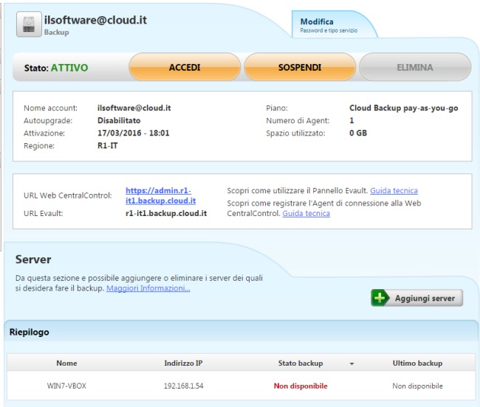
Task: Click the backup drive icon beside ilsoftware@cloud.it
Action: pos(29,24)
